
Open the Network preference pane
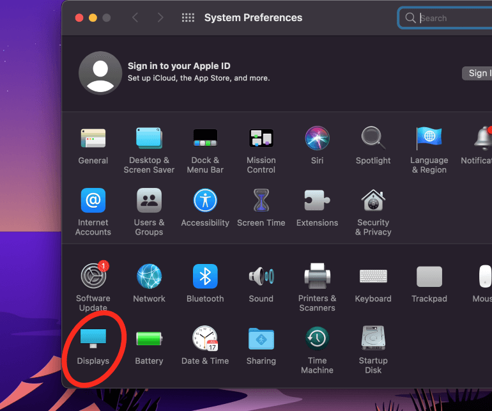(149, 277)
